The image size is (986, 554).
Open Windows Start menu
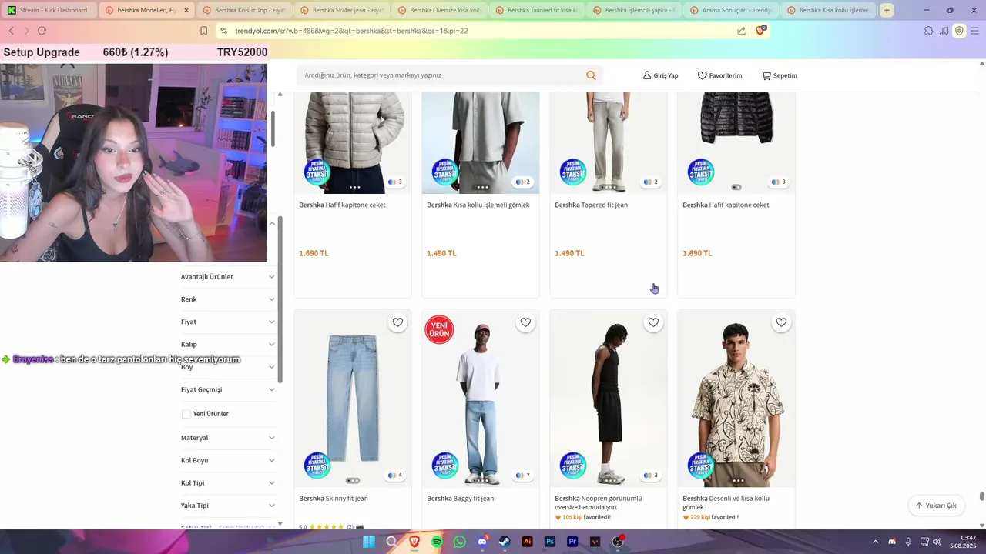[369, 542]
